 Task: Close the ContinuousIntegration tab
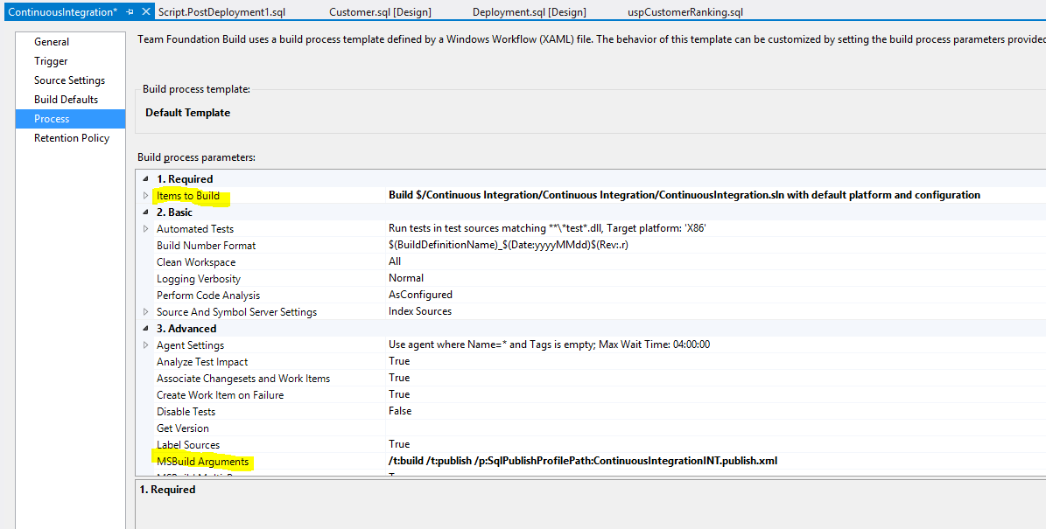[145, 12]
